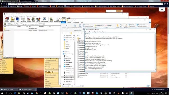The width and height of the screenshot is (169, 95).
Task: Open the quick access toolbar dropdown arrow in Explorer
Action: point(69,20)
